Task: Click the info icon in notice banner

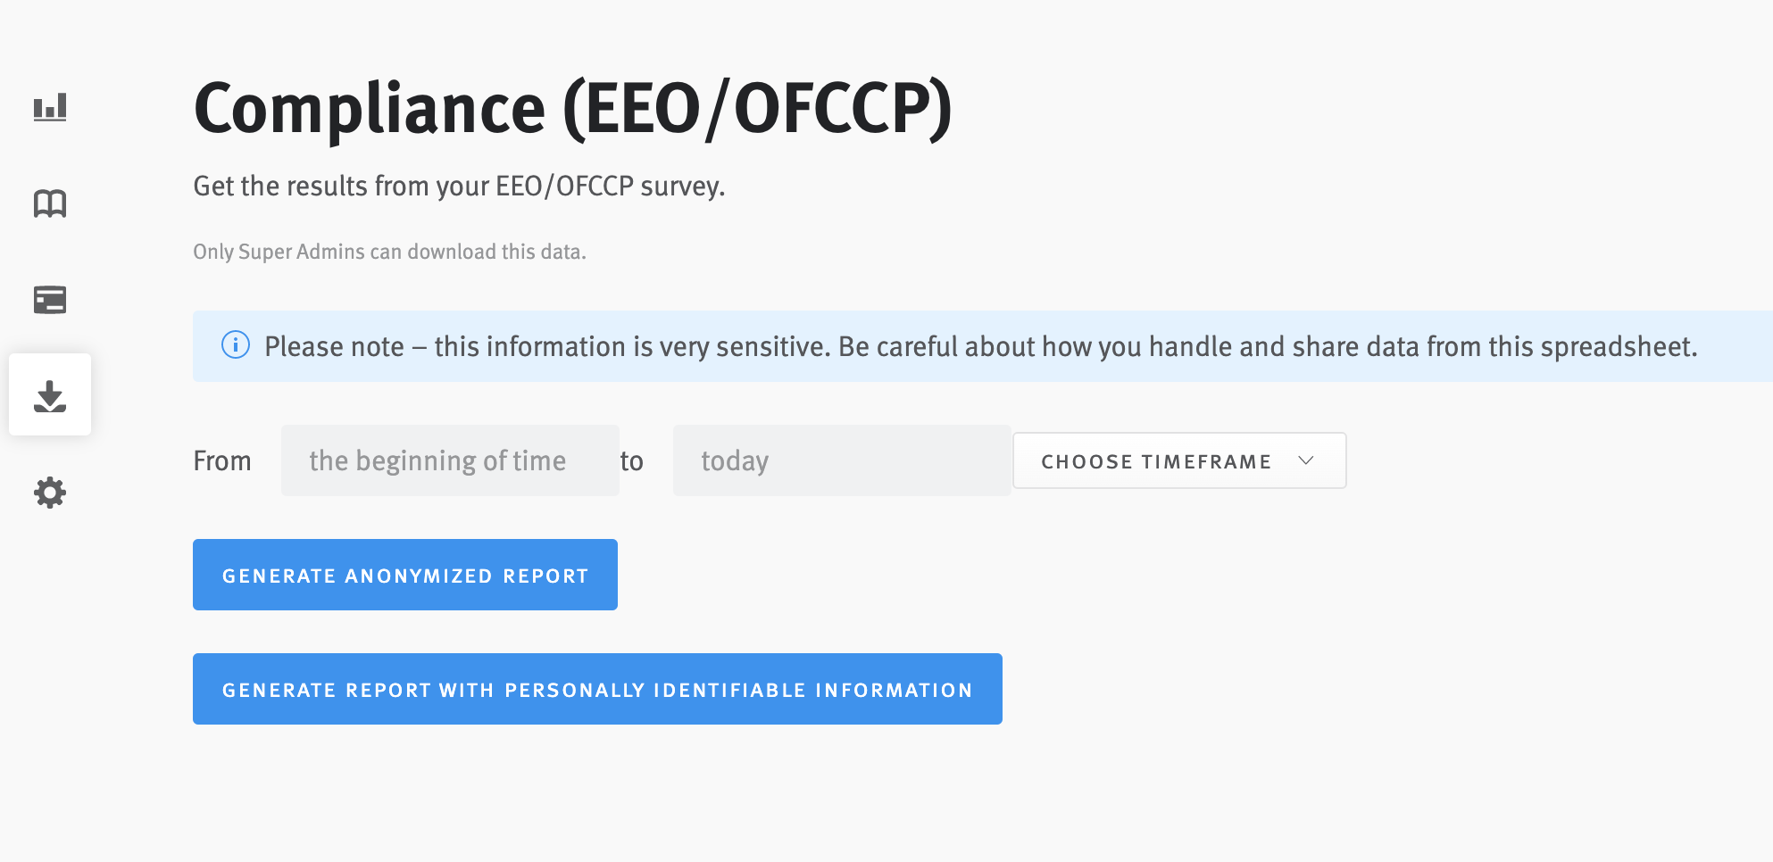Action: (236, 345)
